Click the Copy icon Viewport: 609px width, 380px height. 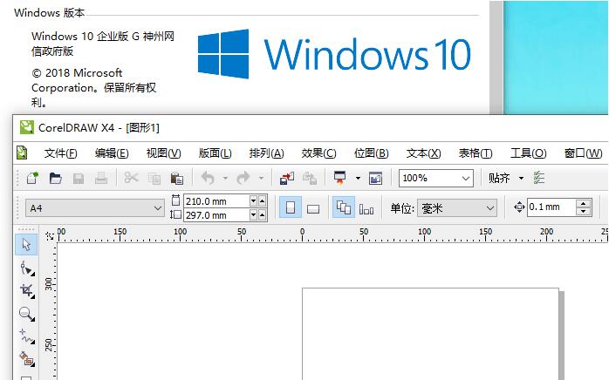154,179
